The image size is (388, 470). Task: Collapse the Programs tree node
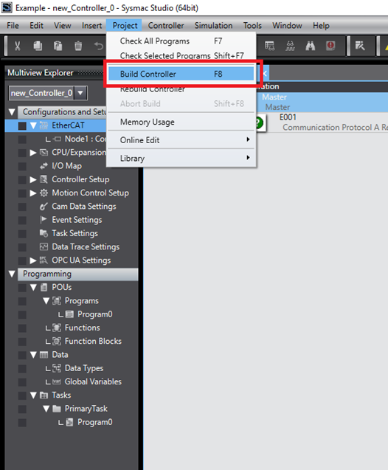tap(46, 300)
